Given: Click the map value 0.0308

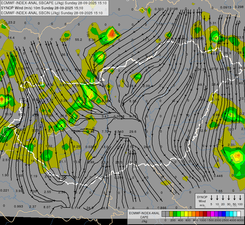Looking at the screenshot, I should click(x=91, y=147).
